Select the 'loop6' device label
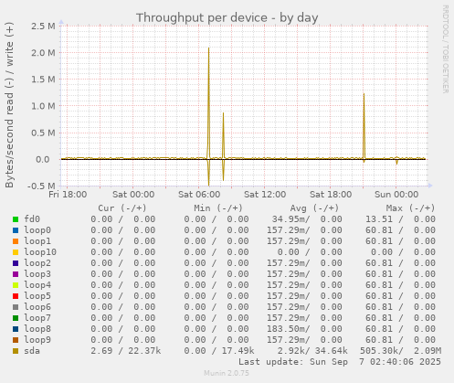 (x=37, y=307)
